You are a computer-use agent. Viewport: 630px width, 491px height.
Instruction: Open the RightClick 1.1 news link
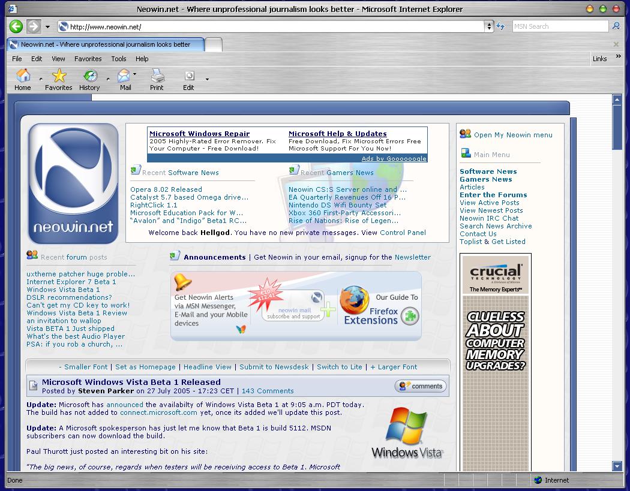pos(154,205)
